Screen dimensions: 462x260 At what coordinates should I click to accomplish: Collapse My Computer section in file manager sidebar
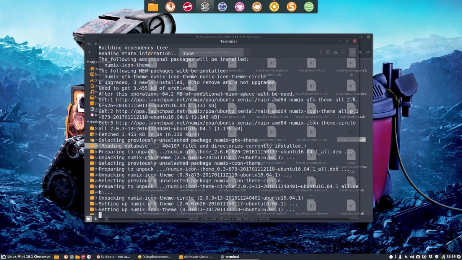(x=88, y=62)
